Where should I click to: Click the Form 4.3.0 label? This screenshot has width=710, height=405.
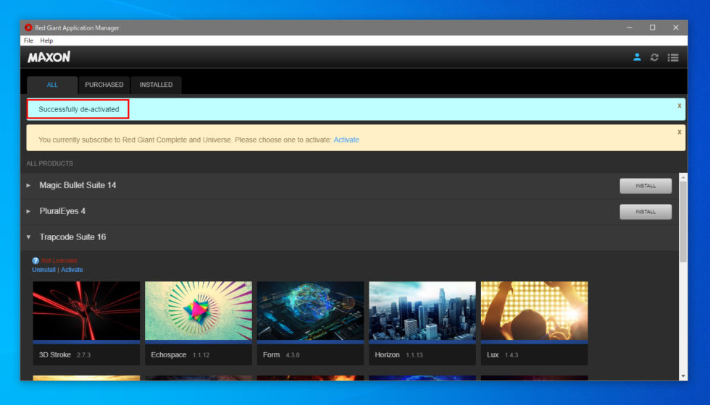click(x=281, y=355)
